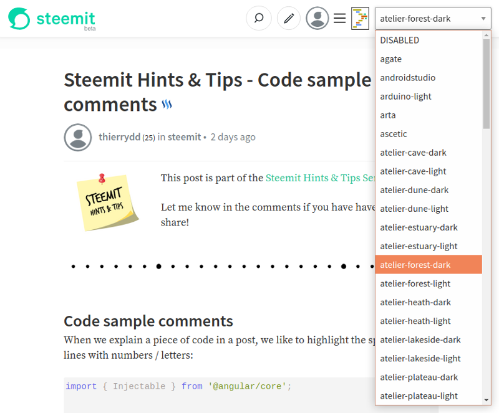Click scrollbar down arrow in theme list
This screenshot has width=499, height=413.
point(487,399)
